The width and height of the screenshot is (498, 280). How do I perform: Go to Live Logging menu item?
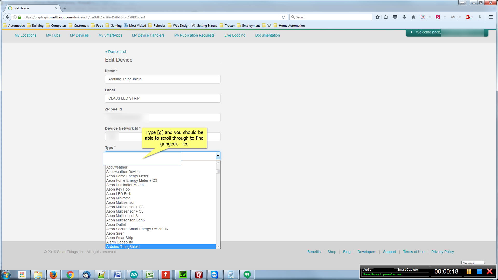point(235,35)
